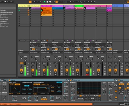Open the EQ & Filters browser category
Screen dimensions: 129x106
(4, 19)
